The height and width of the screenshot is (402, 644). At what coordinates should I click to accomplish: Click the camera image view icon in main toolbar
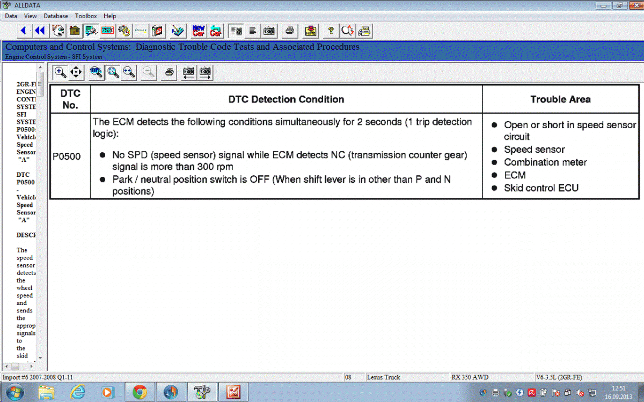[269, 31]
